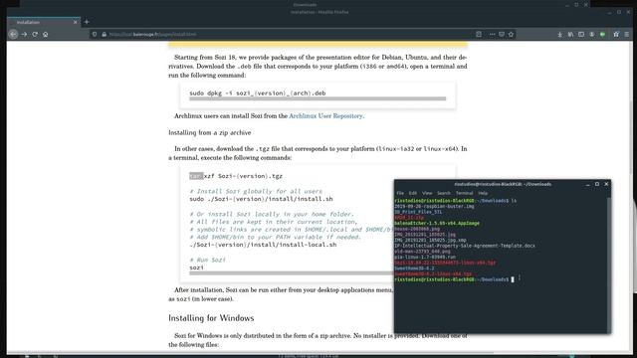Viewport: 637px width, 358px height.
Task: Click the Property-Sale-Agreement-Template.docx entry in terminal
Action: [465, 246]
